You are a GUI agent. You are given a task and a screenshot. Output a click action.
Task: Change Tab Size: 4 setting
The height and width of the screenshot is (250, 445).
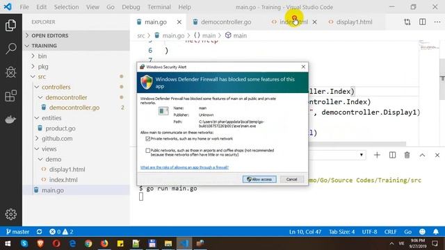coord(341,231)
